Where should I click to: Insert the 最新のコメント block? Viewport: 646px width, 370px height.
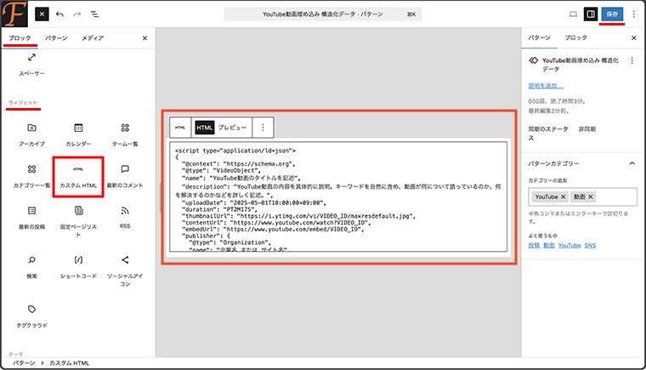coord(125,177)
